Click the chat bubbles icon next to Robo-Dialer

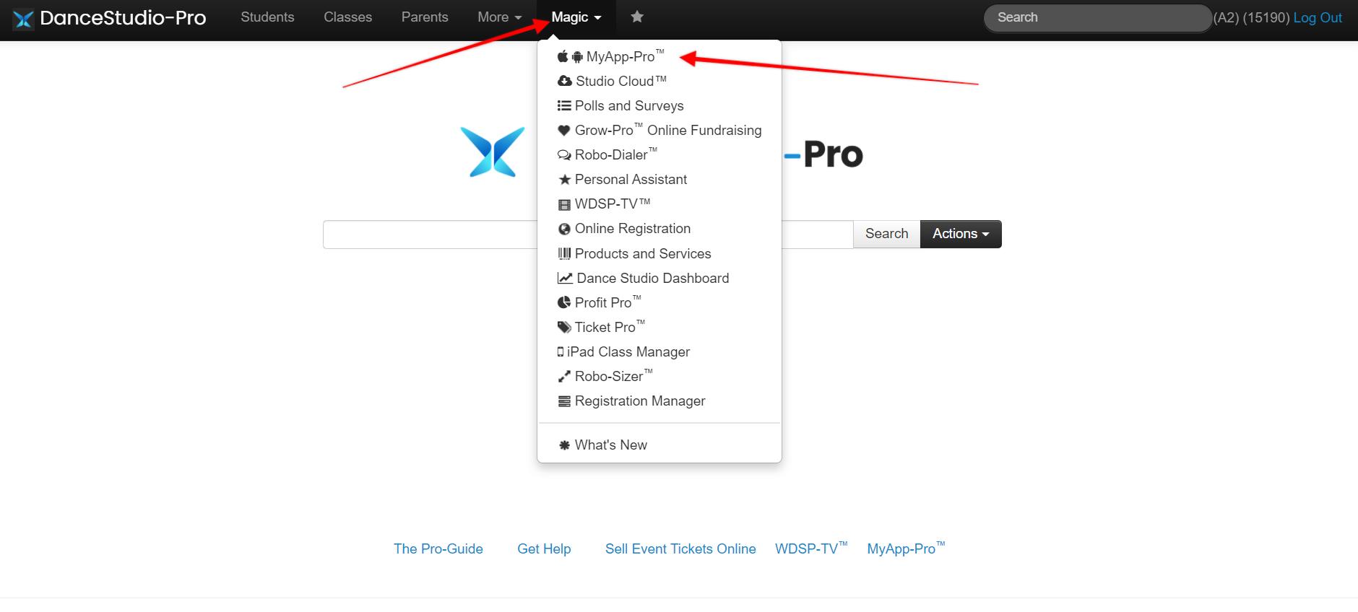coord(564,155)
